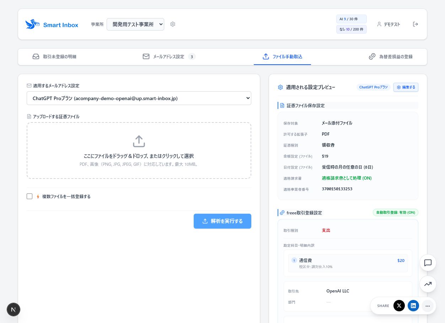Click the AI 9 / 30 件 usage badge
This screenshot has height=323, width=445.
pos(352,19)
